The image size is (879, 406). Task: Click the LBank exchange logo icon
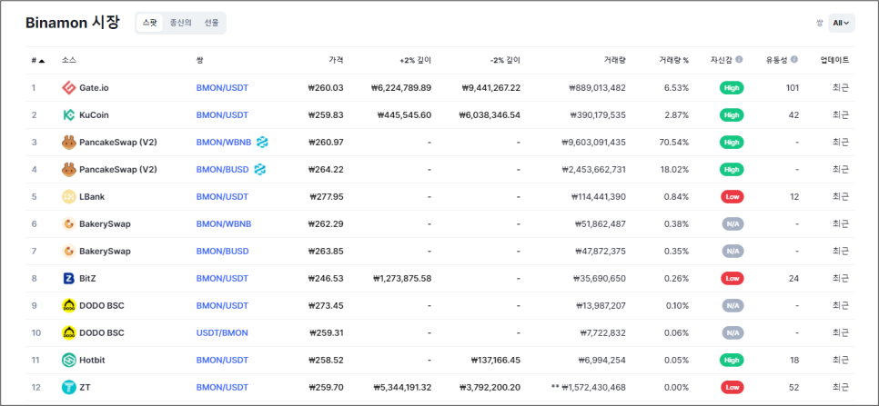(68, 197)
